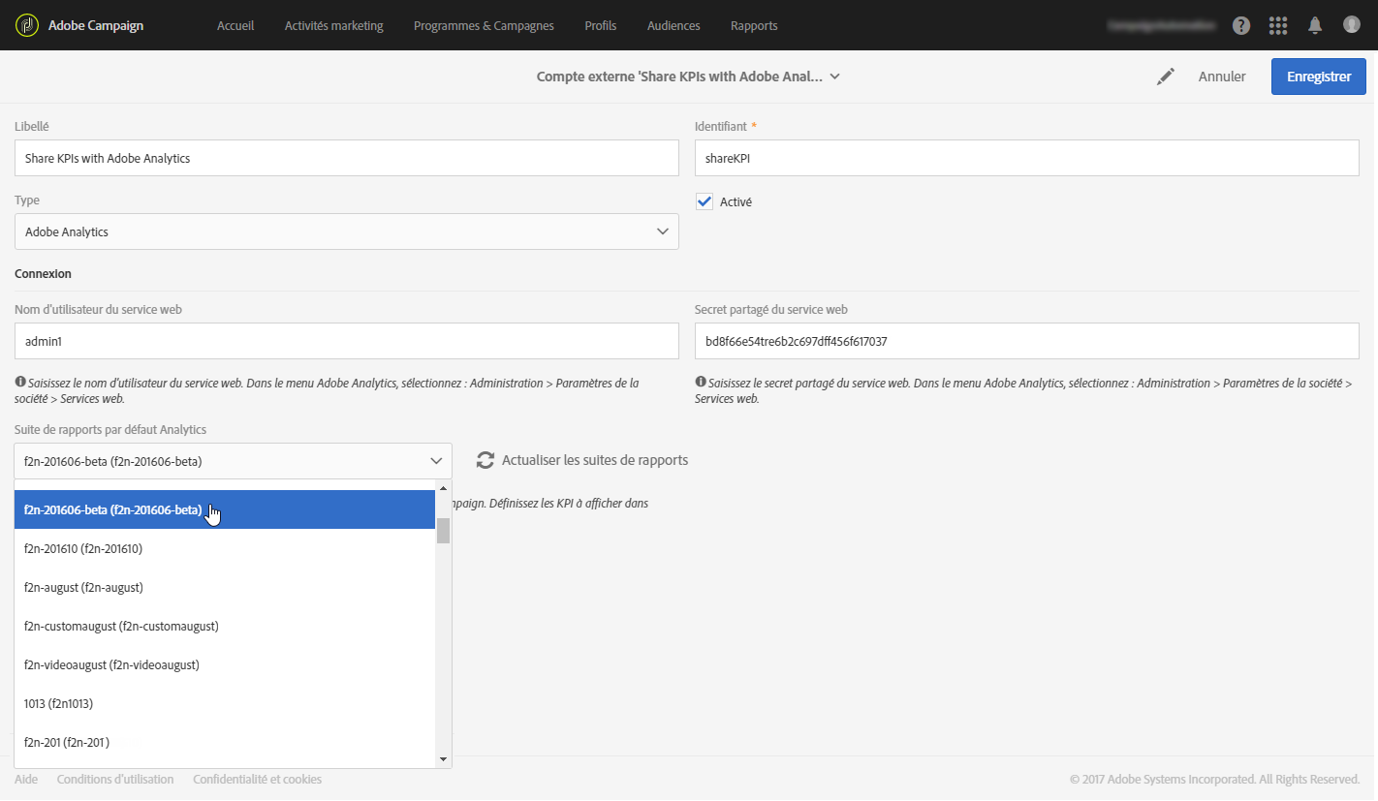1378x801 pixels.
Task: Click the Enregistrer save button
Action: click(x=1319, y=77)
